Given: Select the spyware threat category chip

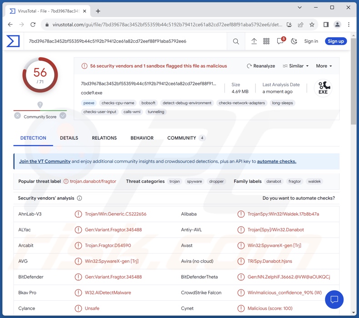Looking at the screenshot, I should coord(194,181).
